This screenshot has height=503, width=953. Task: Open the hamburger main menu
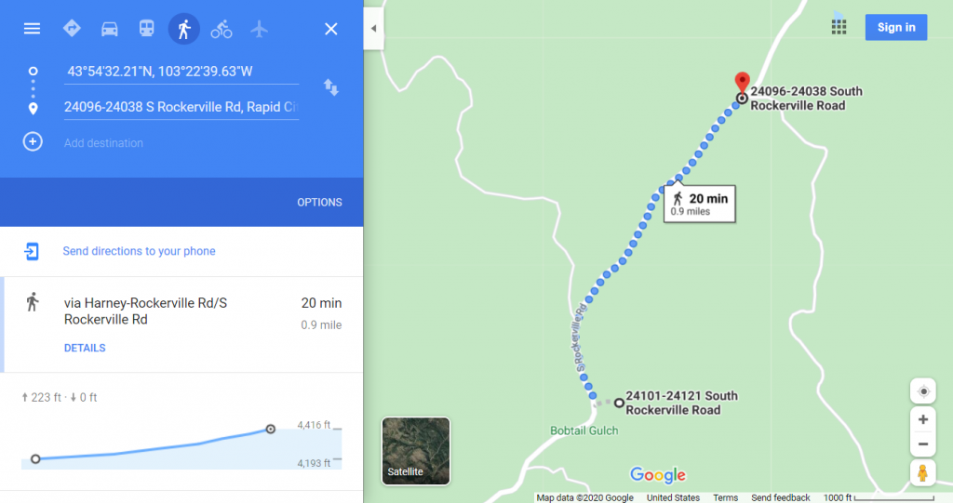(32, 29)
